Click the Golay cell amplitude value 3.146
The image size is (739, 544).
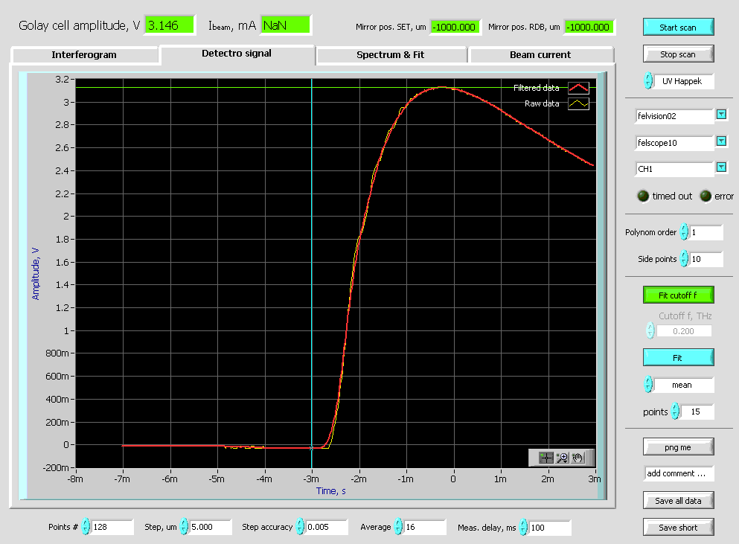169,25
